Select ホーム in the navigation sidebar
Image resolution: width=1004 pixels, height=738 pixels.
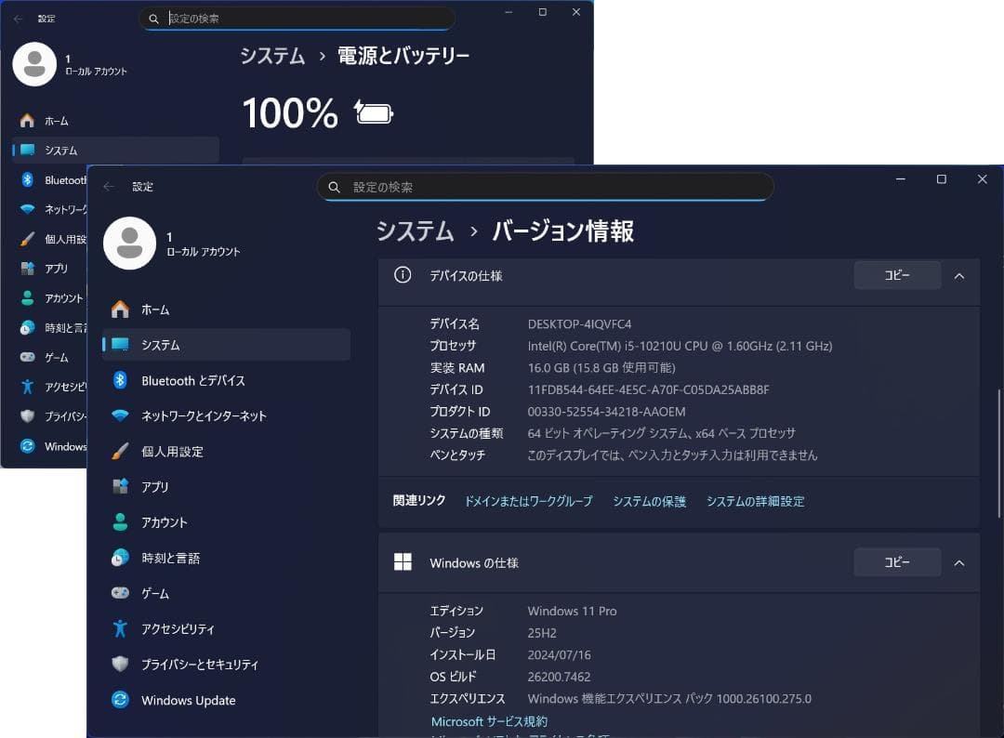(x=160, y=310)
